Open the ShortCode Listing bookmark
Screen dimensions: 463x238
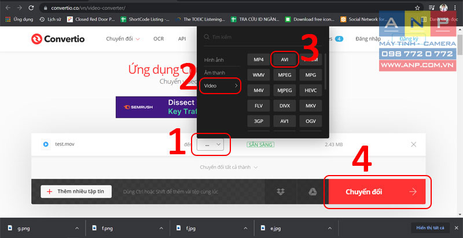[145, 19]
